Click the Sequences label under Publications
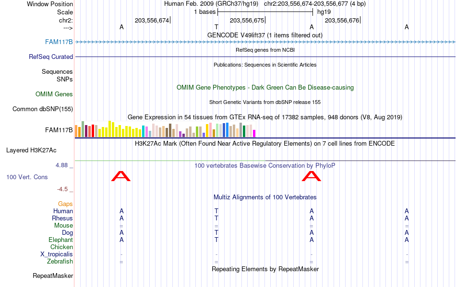The width and height of the screenshot is (456, 287). (x=57, y=72)
